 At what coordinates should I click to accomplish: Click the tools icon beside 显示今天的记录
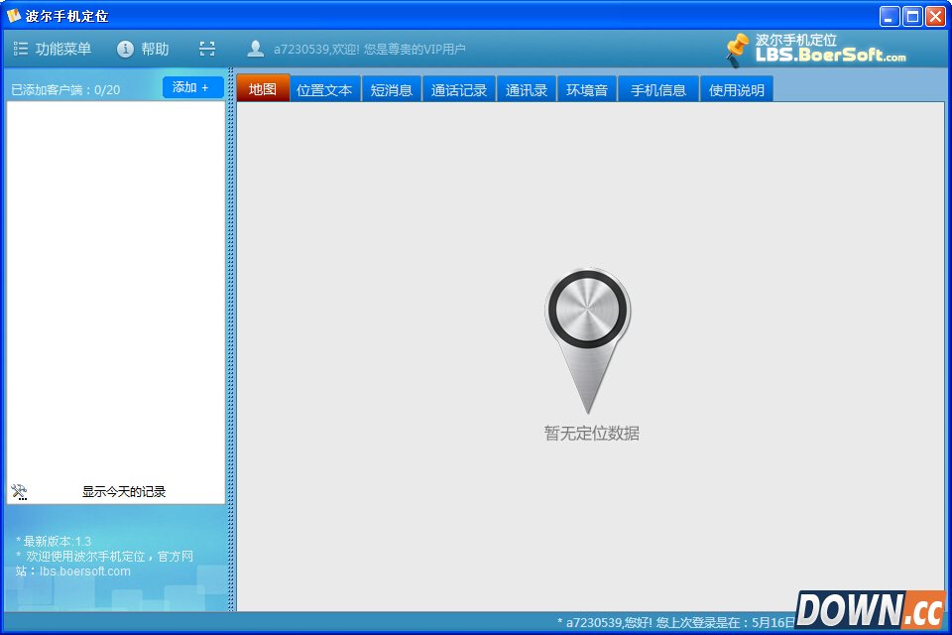19,491
